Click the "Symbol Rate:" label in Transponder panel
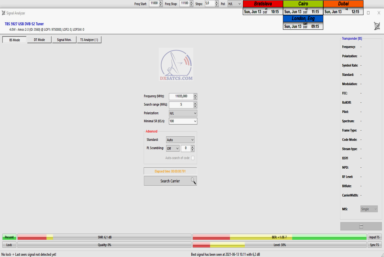 (x=350, y=65)
